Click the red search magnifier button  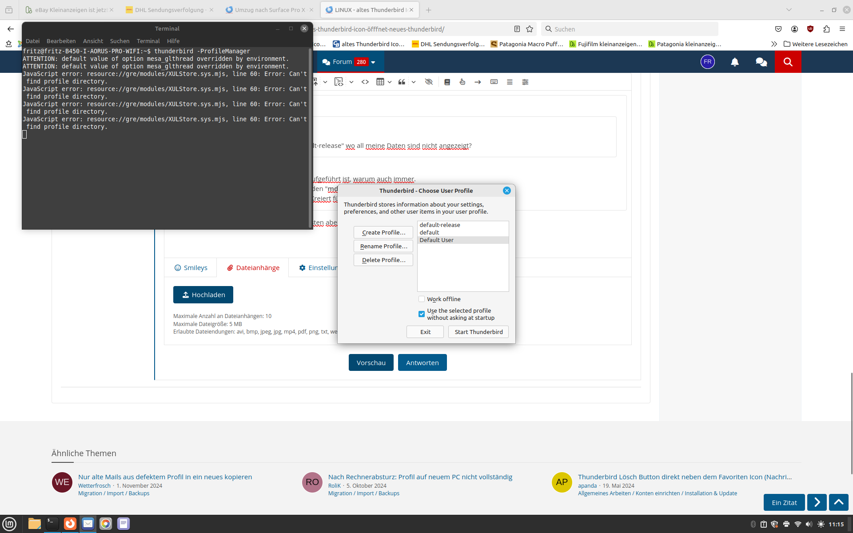(788, 62)
